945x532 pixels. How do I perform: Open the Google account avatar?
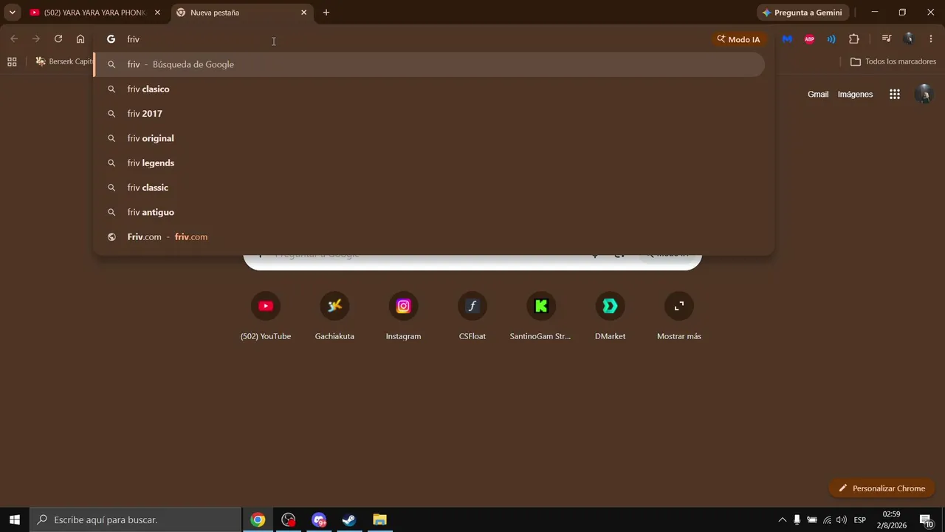pyautogui.click(x=924, y=95)
